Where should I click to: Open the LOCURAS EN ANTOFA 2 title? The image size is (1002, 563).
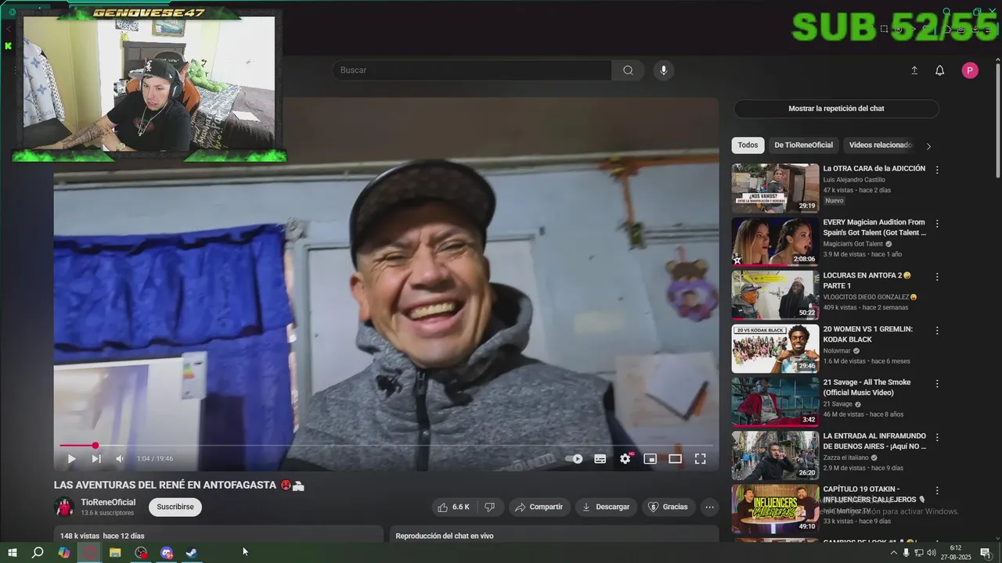tap(867, 280)
